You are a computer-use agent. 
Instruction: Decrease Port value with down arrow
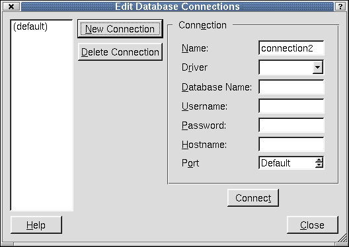[319, 165]
